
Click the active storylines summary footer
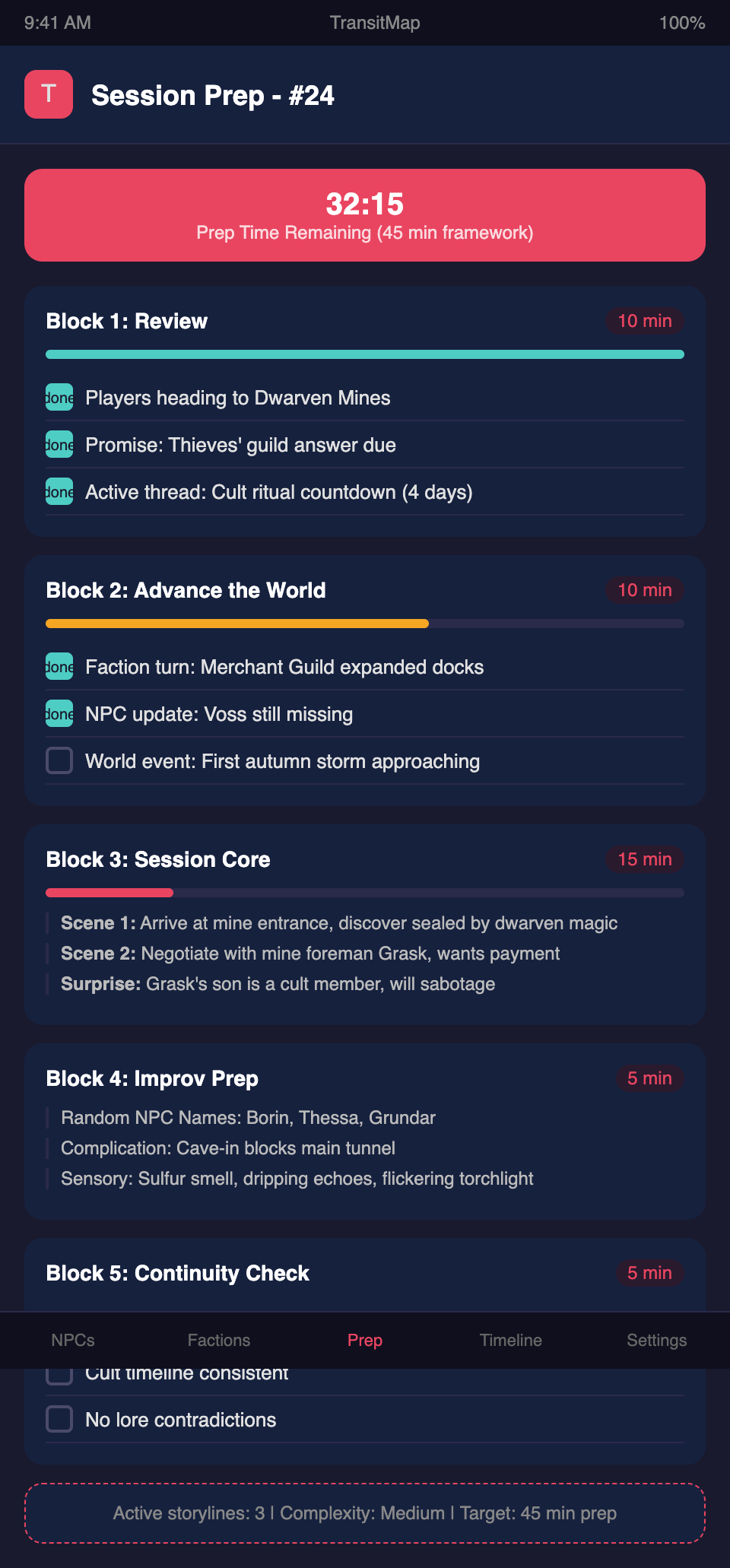[x=365, y=1513]
